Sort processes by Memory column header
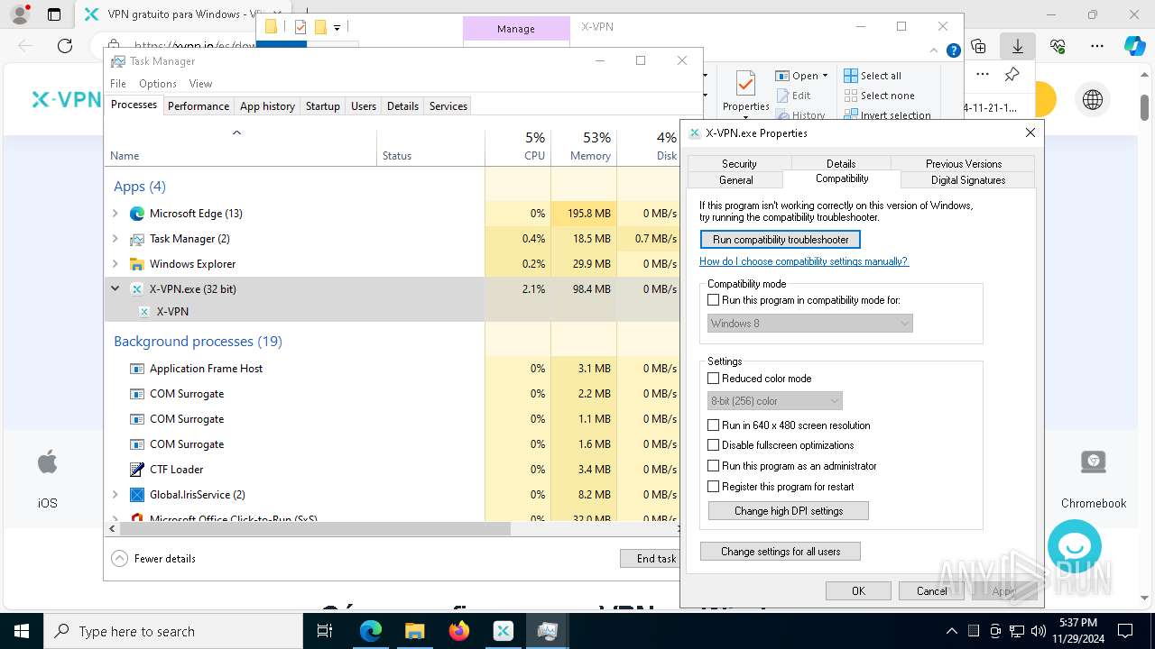Screen dimensions: 1155x649 (x=583, y=147)
